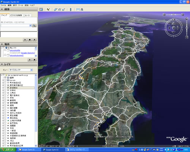The height and width of the screenshot is (152, 190).
Task: Switch to the ルート search tab
Action: point(27,15)
